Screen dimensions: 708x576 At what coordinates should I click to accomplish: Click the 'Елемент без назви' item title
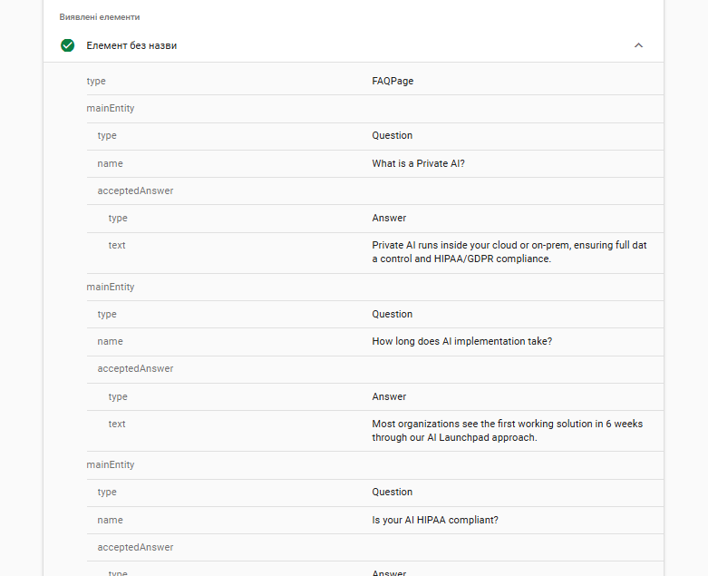tap(131, 45)
